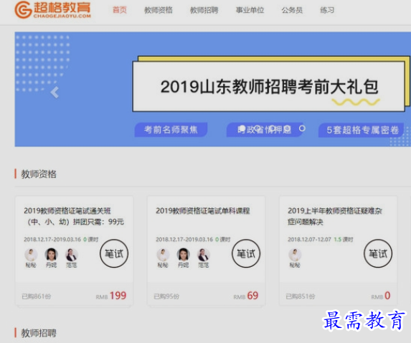Select third carousel indicator dot

pos(273,128)
